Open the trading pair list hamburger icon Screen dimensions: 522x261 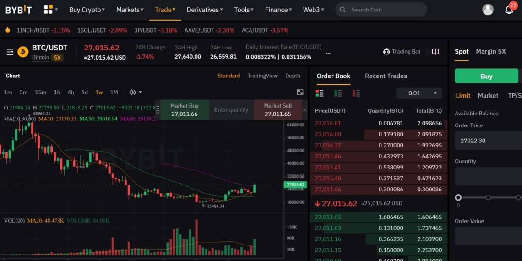point(10,52)
